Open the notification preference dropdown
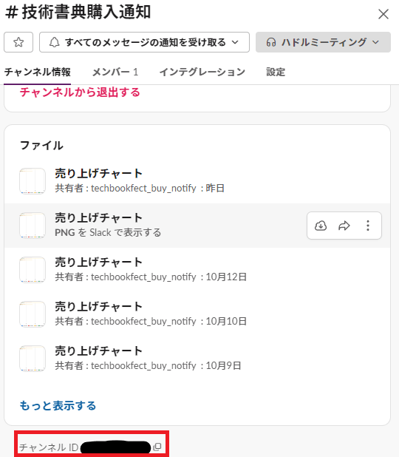The image size is (399, 457). pyautogui.click(x=145, y=42)
